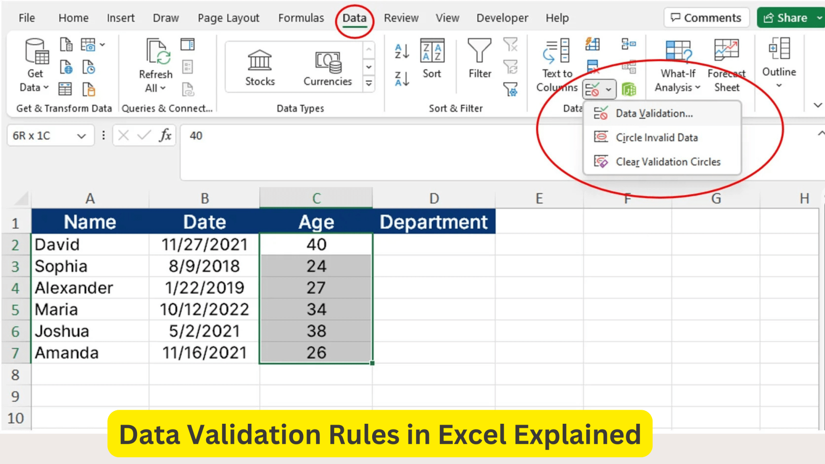825x464 pixels.
Task: Click the green Share button
Action: click(x=786, y=18)
